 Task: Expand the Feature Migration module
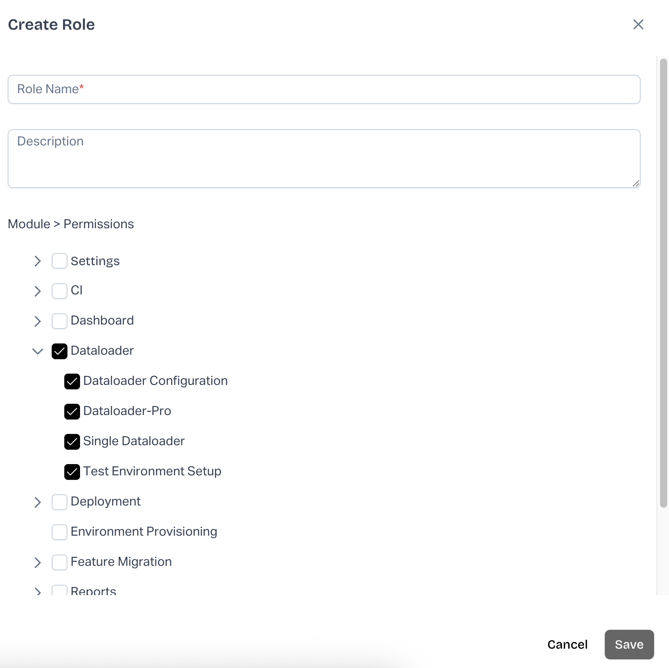(x=38, y=563)
